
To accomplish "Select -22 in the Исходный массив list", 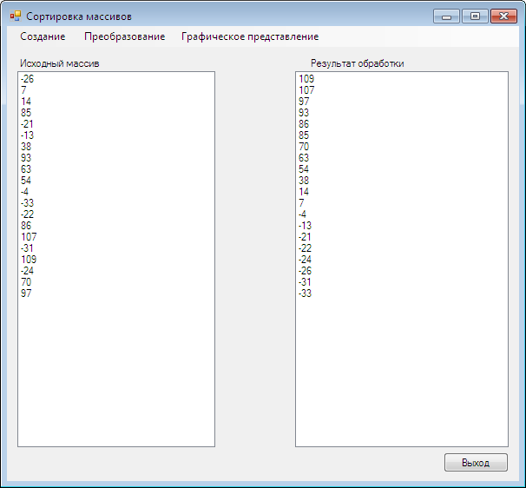I will (116, 214).
